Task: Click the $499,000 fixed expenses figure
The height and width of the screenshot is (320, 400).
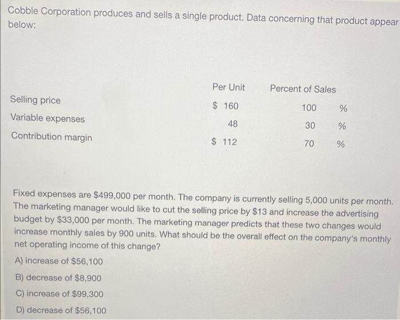Action: point(112,196)
